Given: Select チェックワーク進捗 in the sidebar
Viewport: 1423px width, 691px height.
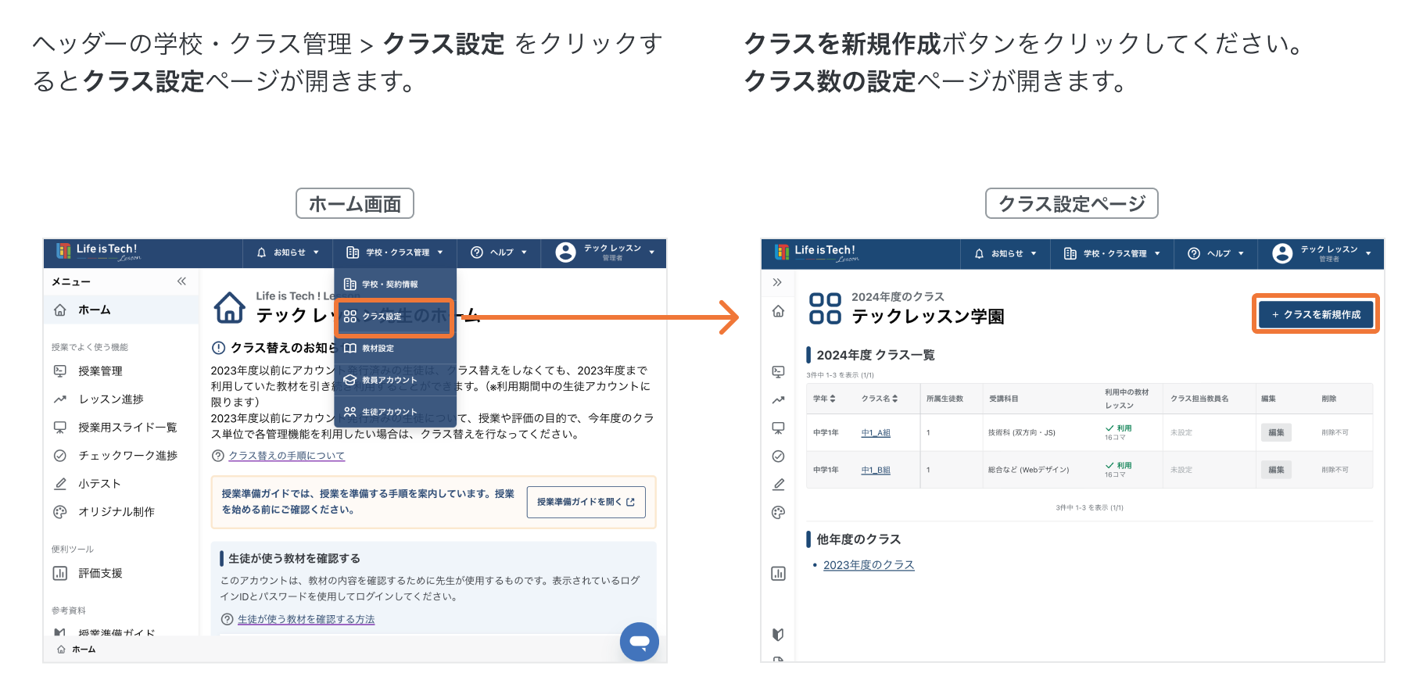Looking at the screenshot, I should (x=127, y=456).
